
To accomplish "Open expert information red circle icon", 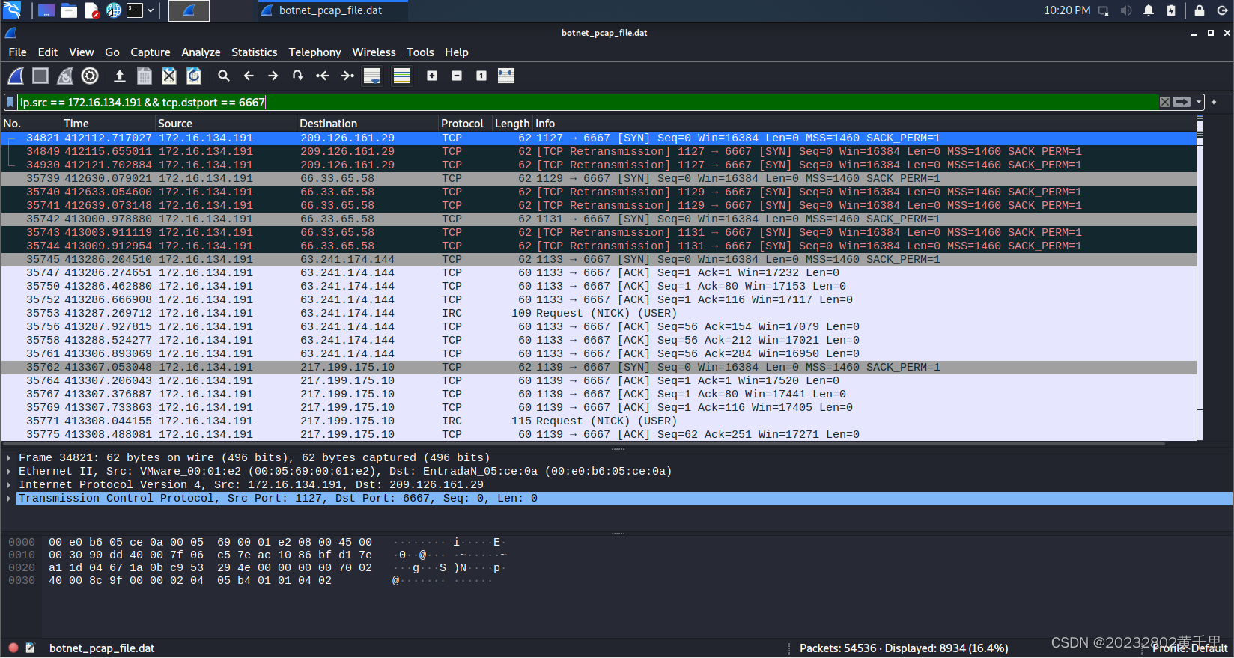I will point(13,648).
